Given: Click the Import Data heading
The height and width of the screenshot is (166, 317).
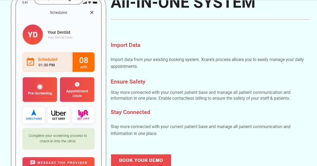Looking at the screenshot, I should click(x=125, y=45).
